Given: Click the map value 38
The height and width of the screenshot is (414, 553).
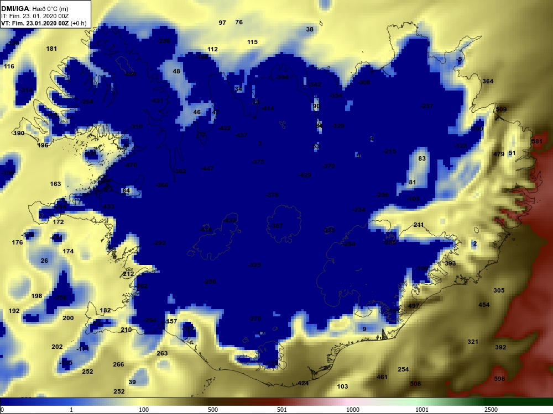Looking at the screenshot, I should coord(310,29).
